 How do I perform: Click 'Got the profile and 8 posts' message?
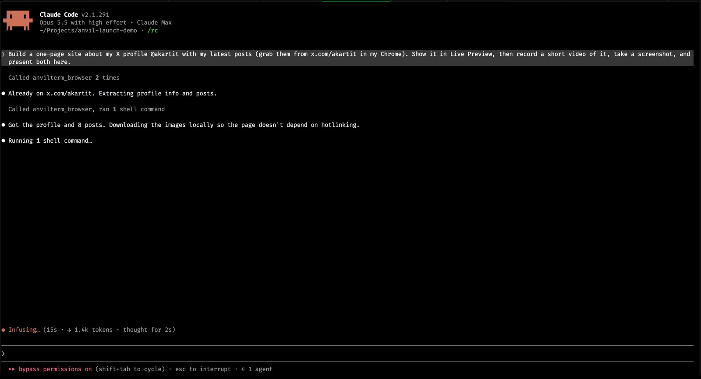[184, 125]
